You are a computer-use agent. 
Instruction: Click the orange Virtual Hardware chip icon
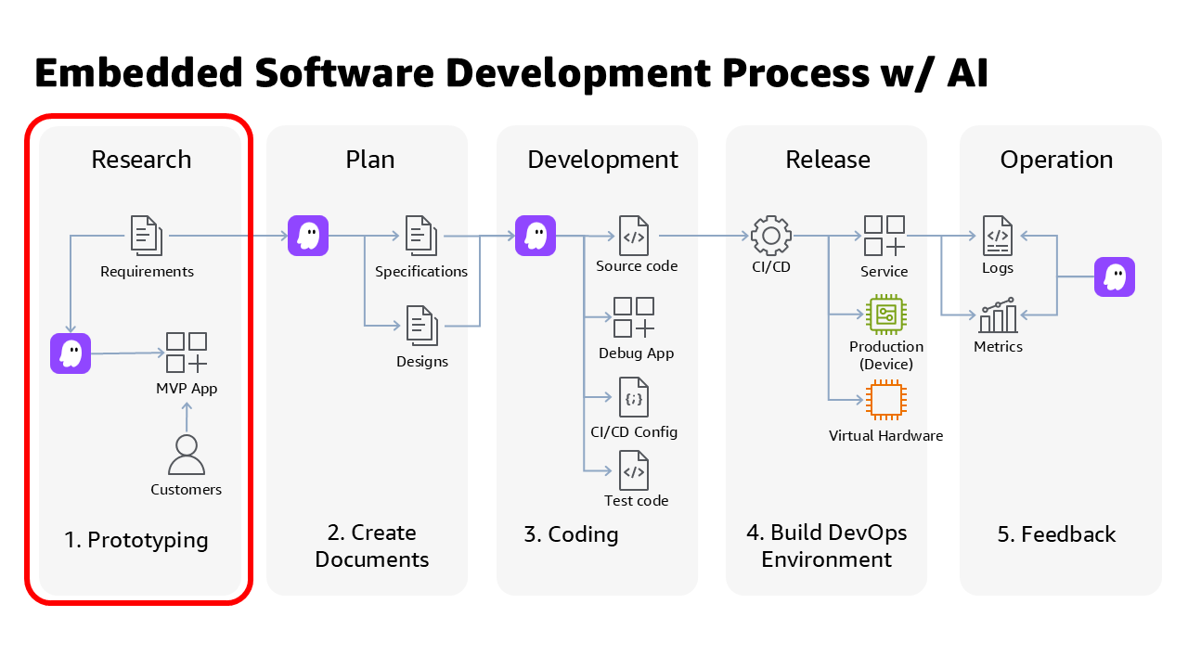coord(886,400)
